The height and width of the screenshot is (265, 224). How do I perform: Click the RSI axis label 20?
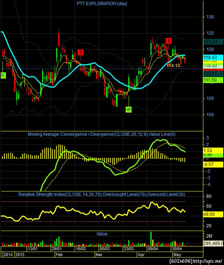209,225
